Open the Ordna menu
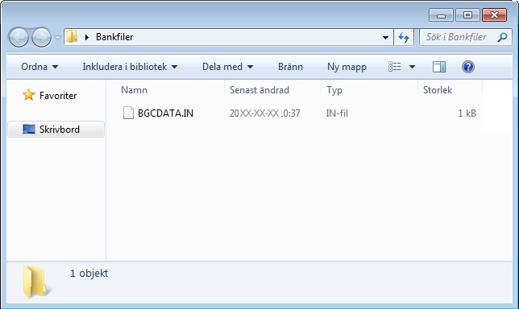This screenshot has width=519, height=309. point(39,67)
